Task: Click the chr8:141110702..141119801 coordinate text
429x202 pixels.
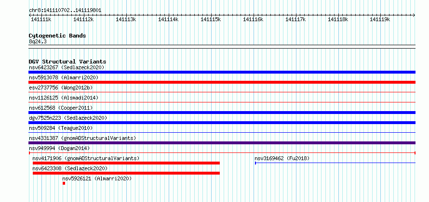Action: [x=65, y=11]
